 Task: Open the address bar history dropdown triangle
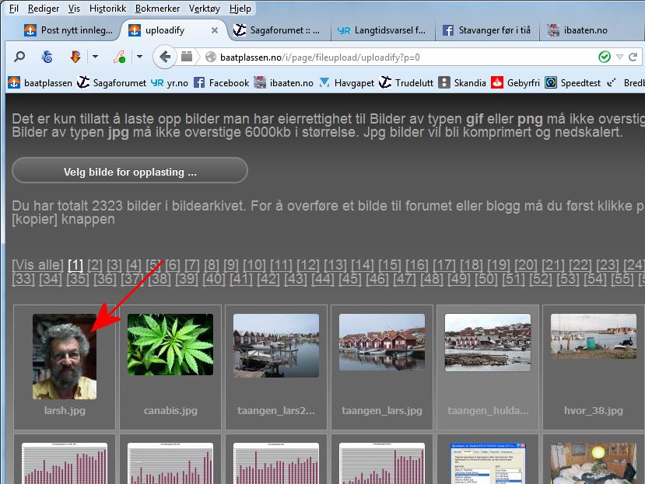619,57
